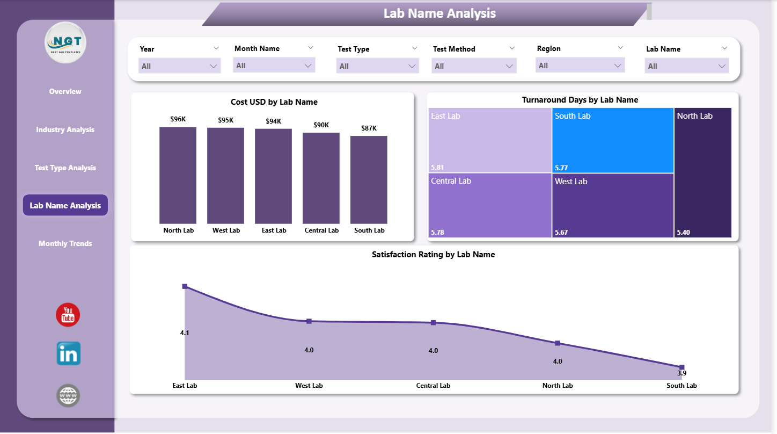The image size is (777, 434).
Task: Click the West Lab treemap tile
Action: click(x=612, y=205)
